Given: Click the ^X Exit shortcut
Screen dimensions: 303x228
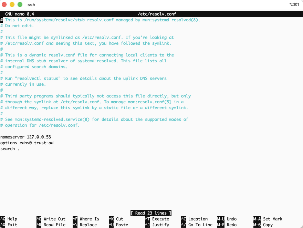Looking at the screenshot, I should point(9,225).
